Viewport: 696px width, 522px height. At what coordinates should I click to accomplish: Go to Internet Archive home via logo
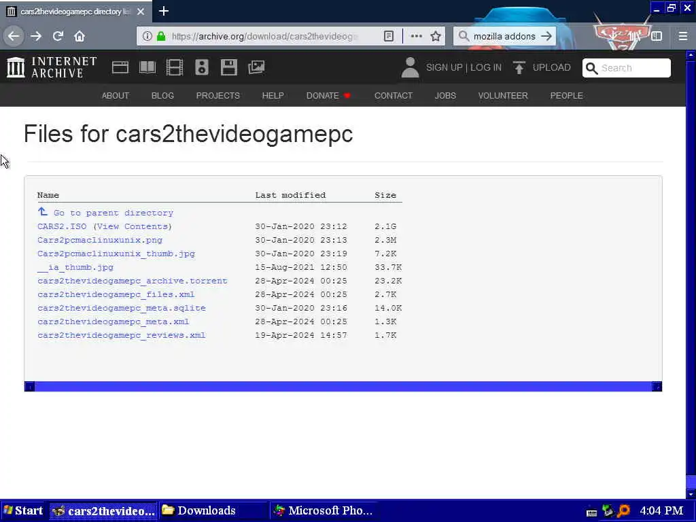coord(52,67)
